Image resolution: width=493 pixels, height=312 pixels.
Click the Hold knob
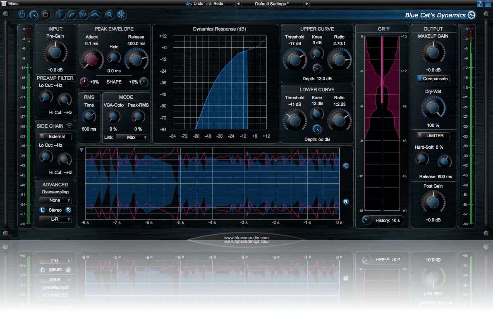pyautogui.click(x=113, y=57)
